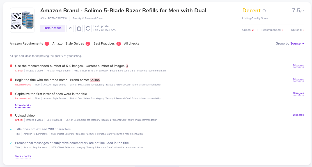The image size is (312, 167).
Task: Click checkmark for promotional messages check
Action: (11, 143)
